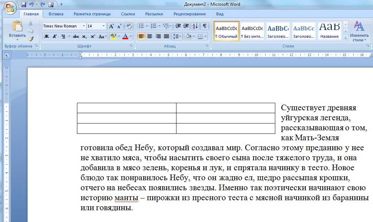Screen dimensions: 373x222
Task: Customize the Quick Access toolbar dropdown
Action: [61, 5]
